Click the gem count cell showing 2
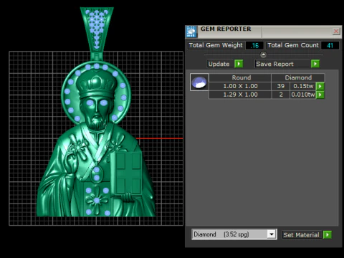The width and height of the screenshot is (344, 258). tap(281, 95)
